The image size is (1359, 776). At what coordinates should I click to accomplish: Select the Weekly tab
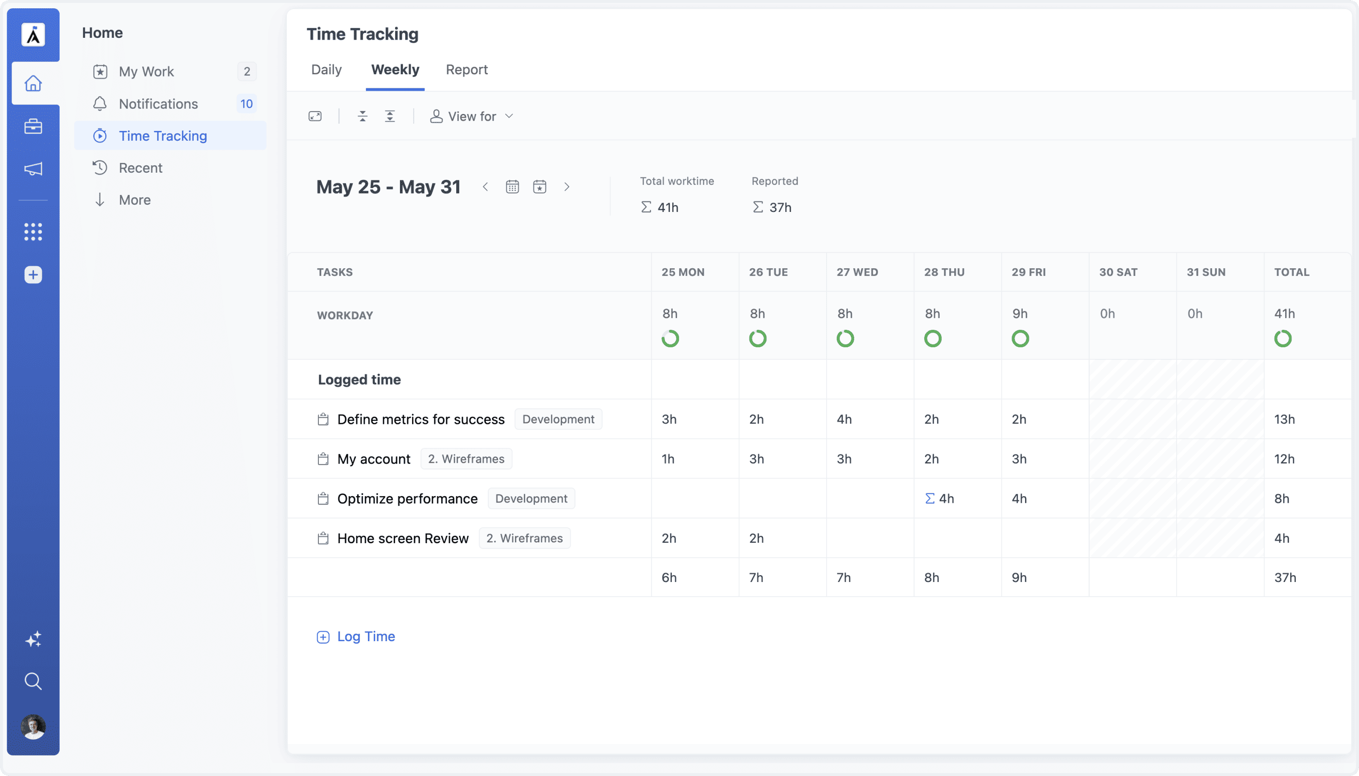[395, 70]
